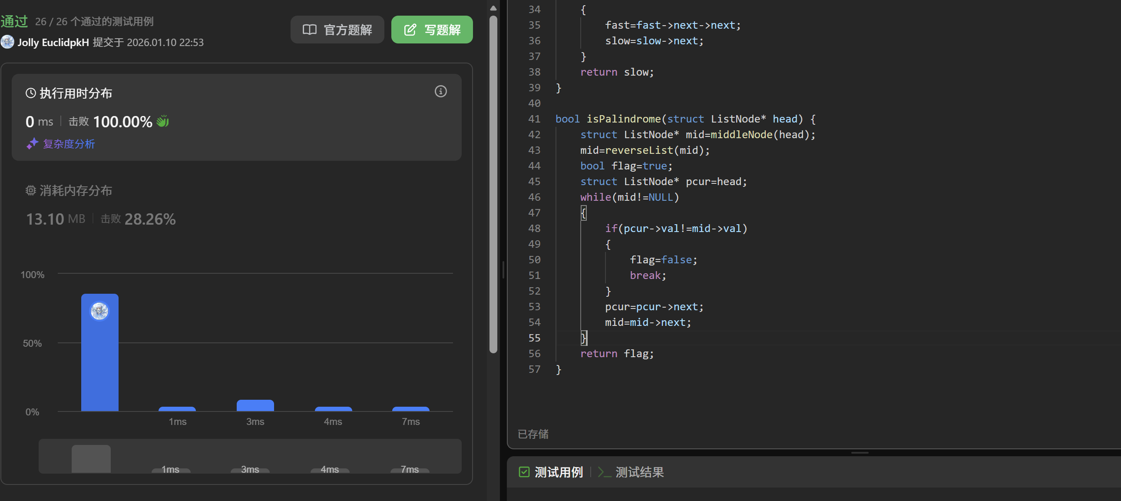Click the sparkle icon next to 复杂度分析

[x=32, y=144]
